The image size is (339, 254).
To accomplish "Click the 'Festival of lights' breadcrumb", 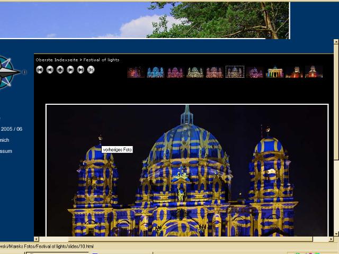I will click(101, 60).
